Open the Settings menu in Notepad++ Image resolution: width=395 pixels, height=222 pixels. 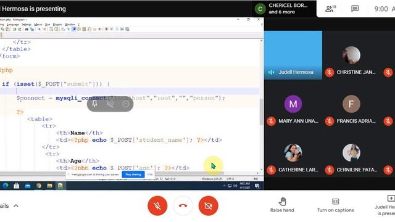tap(27, 25)
